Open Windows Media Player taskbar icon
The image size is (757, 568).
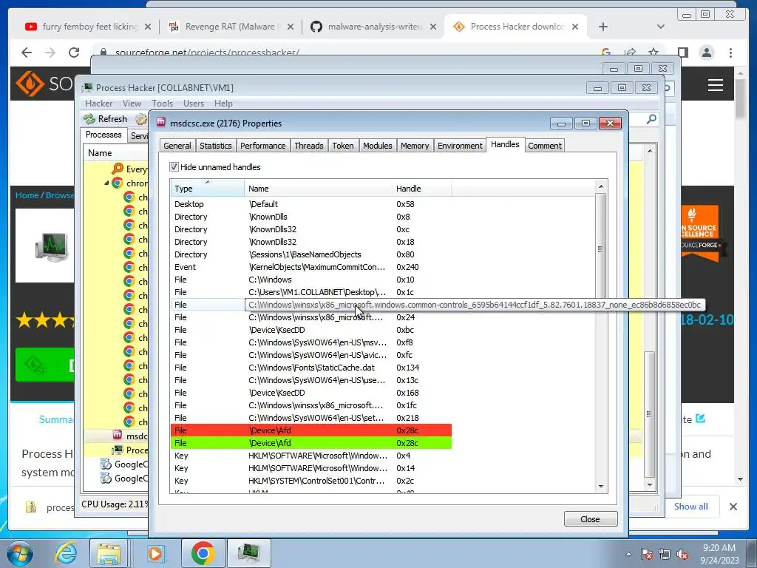coord(155,553)
